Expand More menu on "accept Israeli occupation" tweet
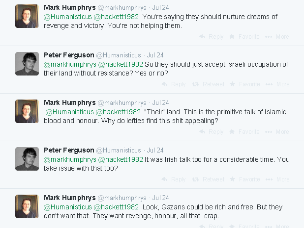The height and width of the screenshot is (228, 304). 277,84
